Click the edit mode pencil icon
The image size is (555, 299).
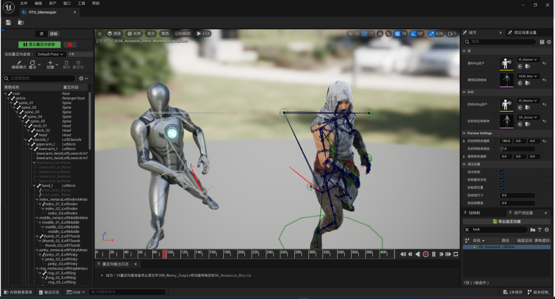click(x=19, y=63)
